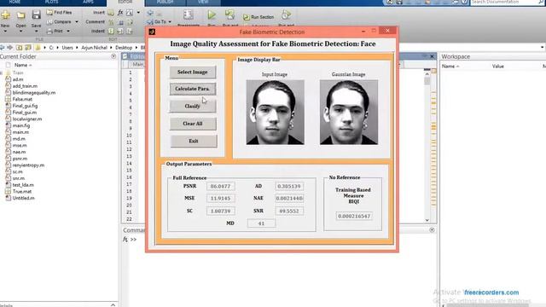Click the Save disk icon in toolstrip
Screen dimensions: 546x307
[36, 14]
